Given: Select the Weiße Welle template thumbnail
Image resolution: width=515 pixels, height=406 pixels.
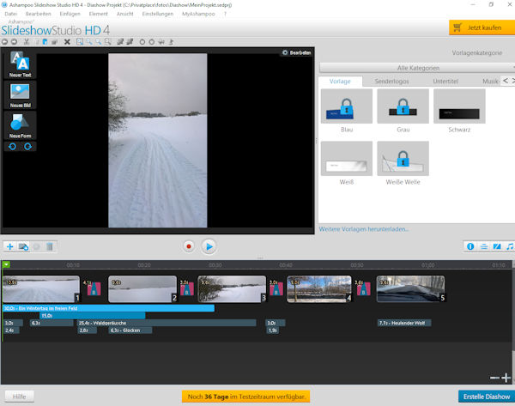Looking at the screenshot, I should click(403, 159).
